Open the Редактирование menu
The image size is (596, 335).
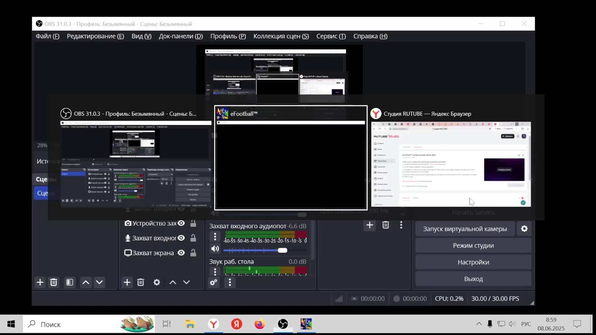tap(95, 36)
